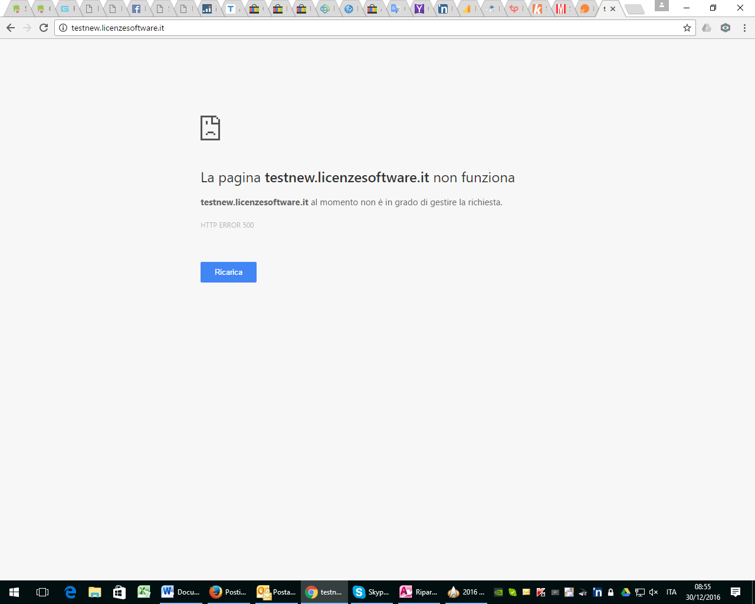Open the Chrome profile user button
Screen dimensions: 755x604
(x=662, y=5)
